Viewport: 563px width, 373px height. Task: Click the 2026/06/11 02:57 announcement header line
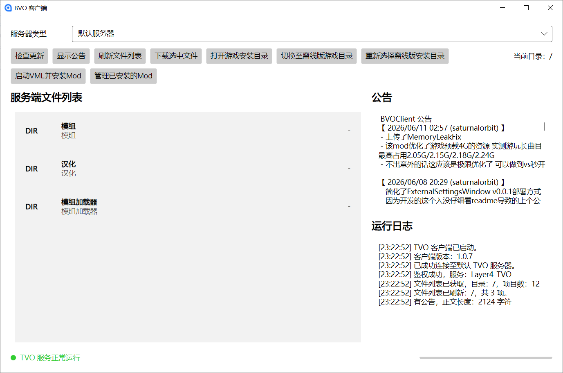[x=443, y=128]
